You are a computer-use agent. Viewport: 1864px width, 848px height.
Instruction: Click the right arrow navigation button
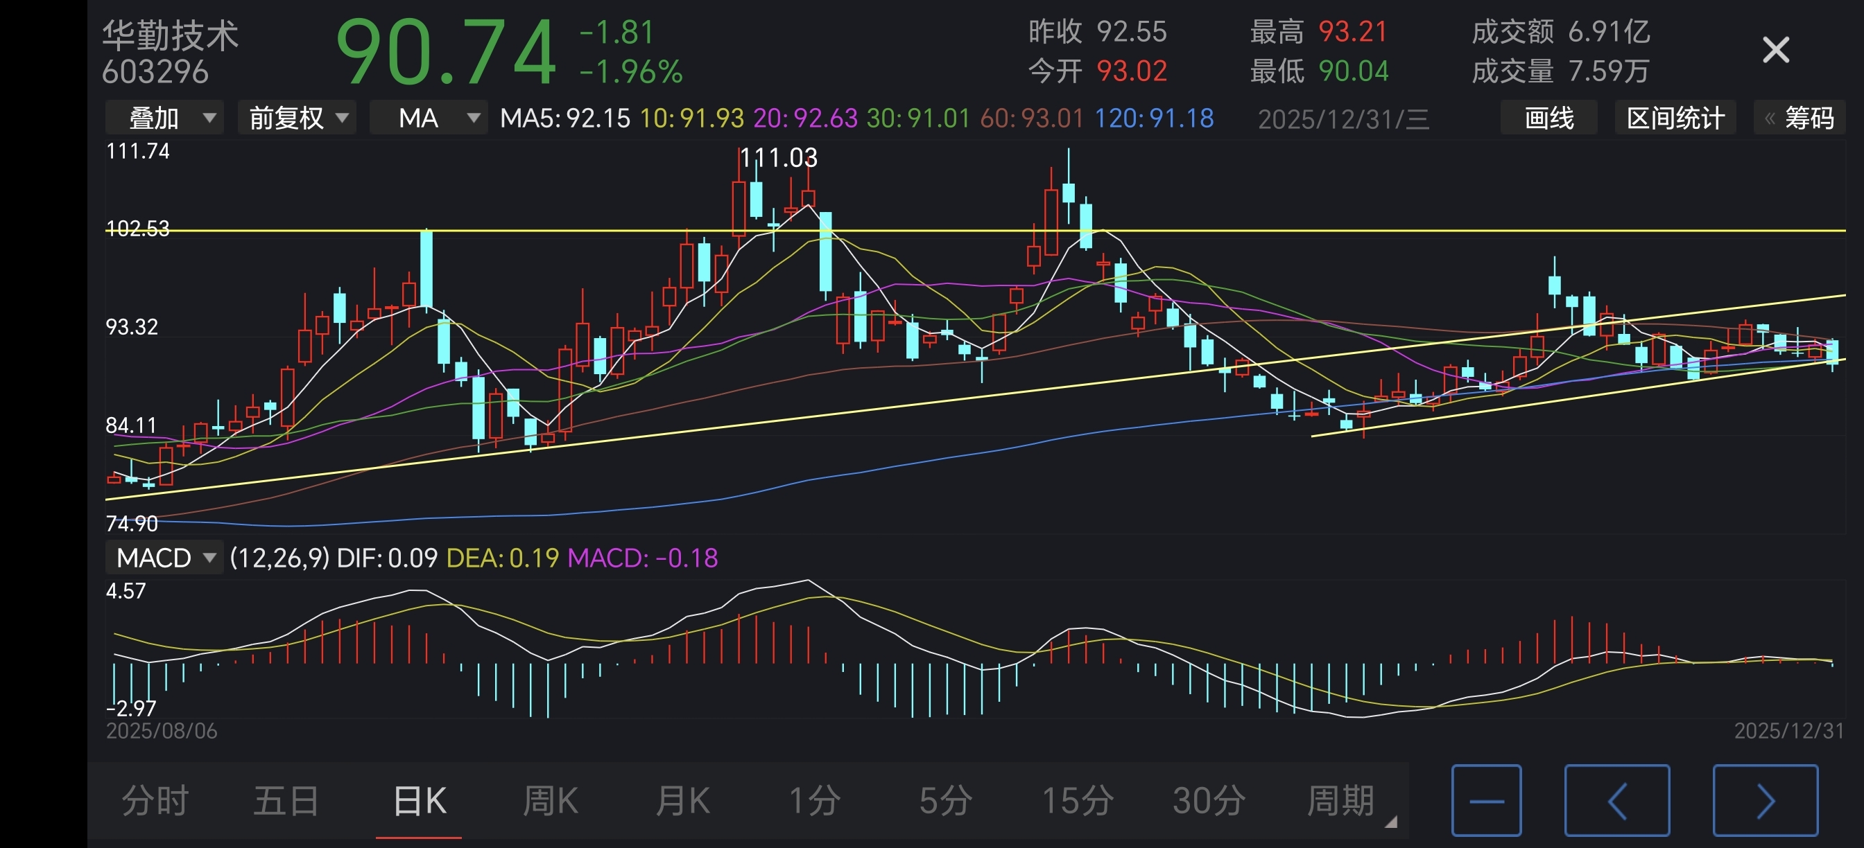[x=1765, y=800]
